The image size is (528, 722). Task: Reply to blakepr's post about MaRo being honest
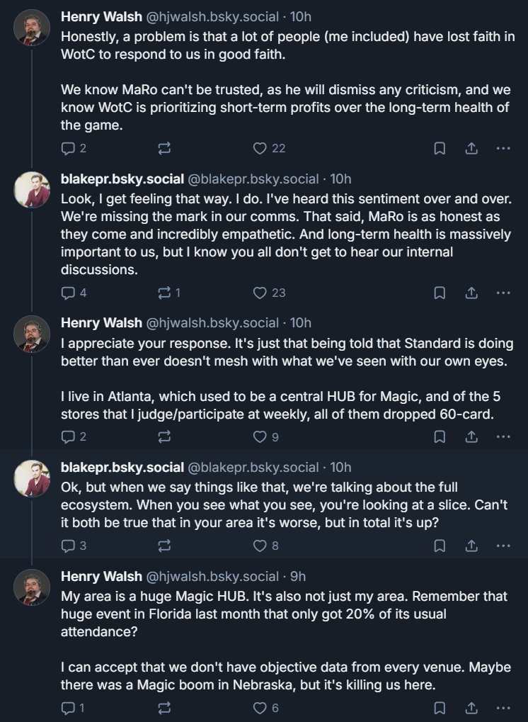tap(68, 293)
